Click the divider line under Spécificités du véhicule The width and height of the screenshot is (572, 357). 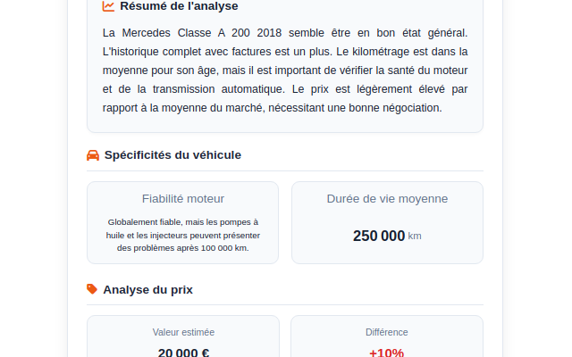[285, 170]
